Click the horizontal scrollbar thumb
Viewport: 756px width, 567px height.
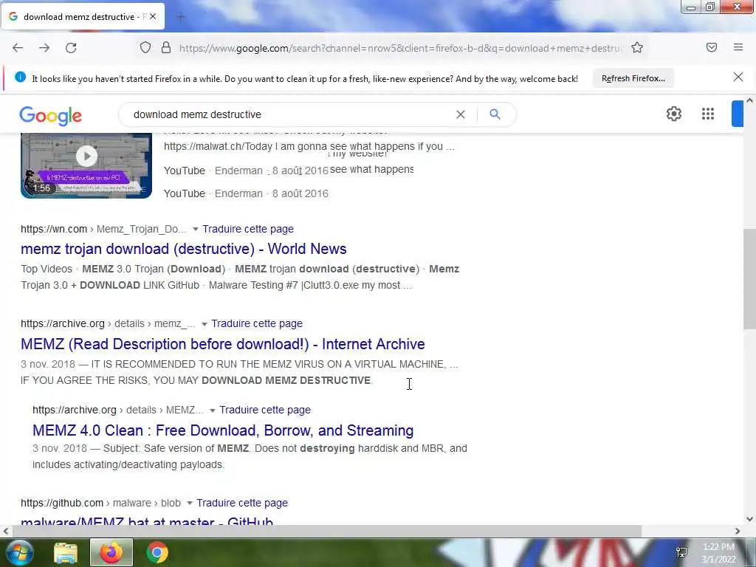(327, 531)
